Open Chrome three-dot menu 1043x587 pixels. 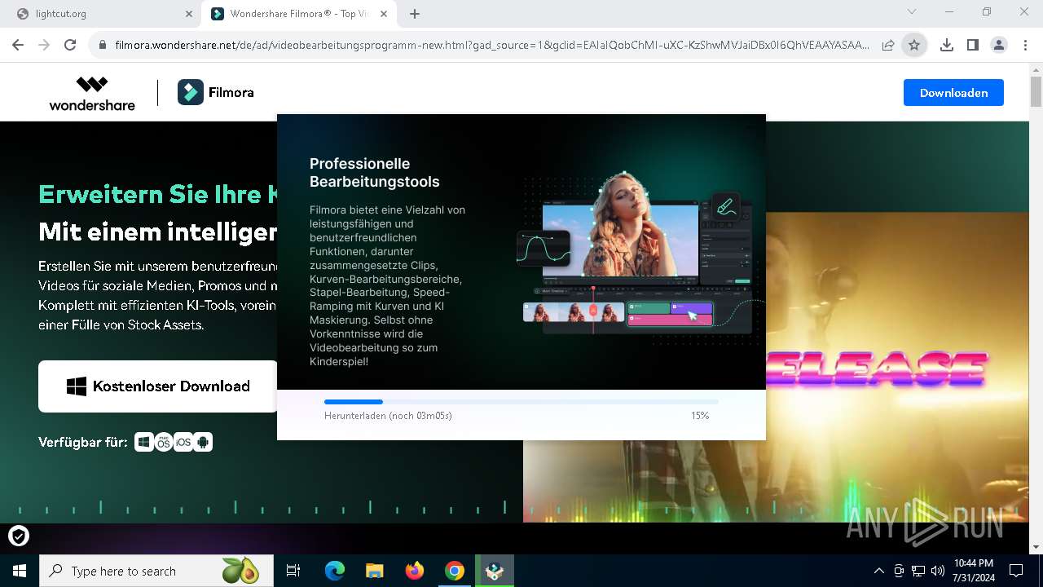(1025, 46)
